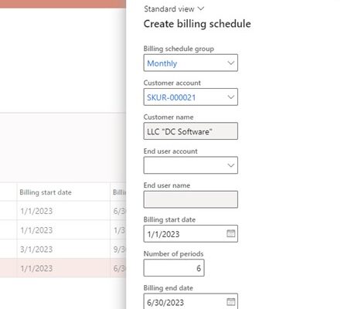
Task: Focus the Customer name field
Action: [x=191, y=131]
